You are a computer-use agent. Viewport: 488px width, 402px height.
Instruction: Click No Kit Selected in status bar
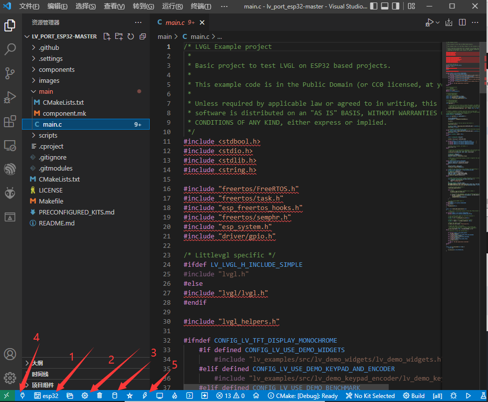pyautogui.click(x=370, y=396)
